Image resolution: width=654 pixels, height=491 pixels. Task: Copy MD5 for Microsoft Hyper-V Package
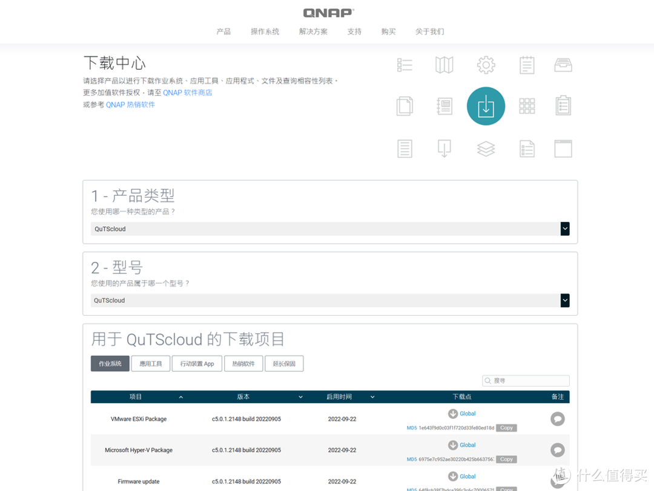click(x=506, y=459)
